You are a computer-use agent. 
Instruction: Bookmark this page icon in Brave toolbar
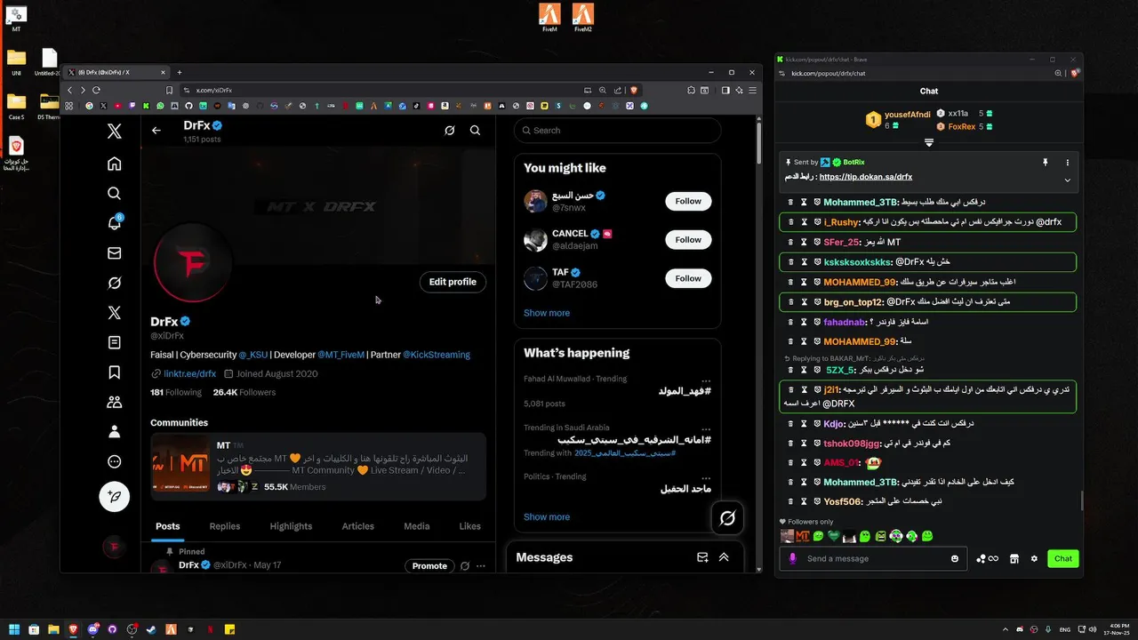170,90
